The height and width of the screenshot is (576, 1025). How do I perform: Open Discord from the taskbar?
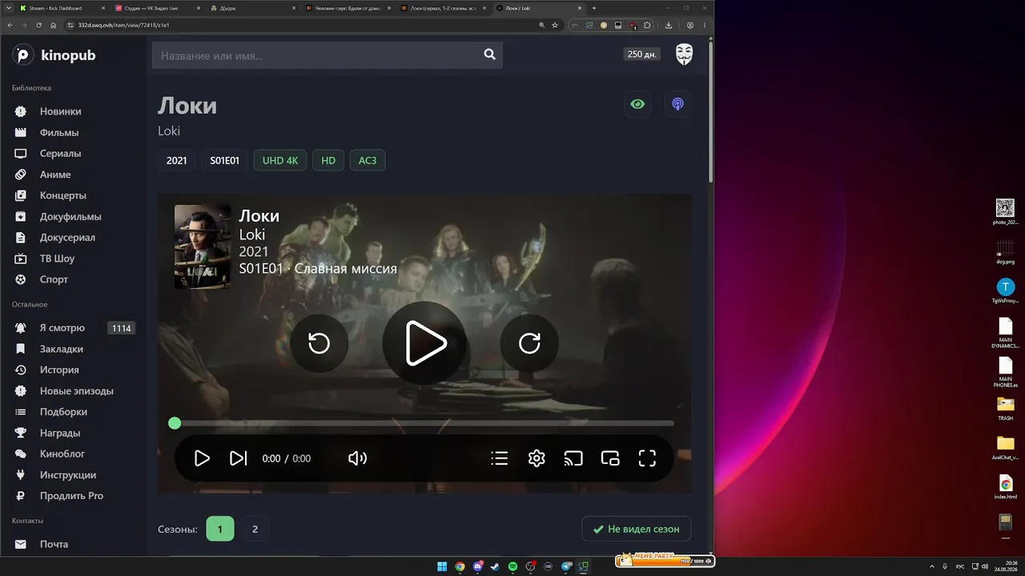coord(478,567)
